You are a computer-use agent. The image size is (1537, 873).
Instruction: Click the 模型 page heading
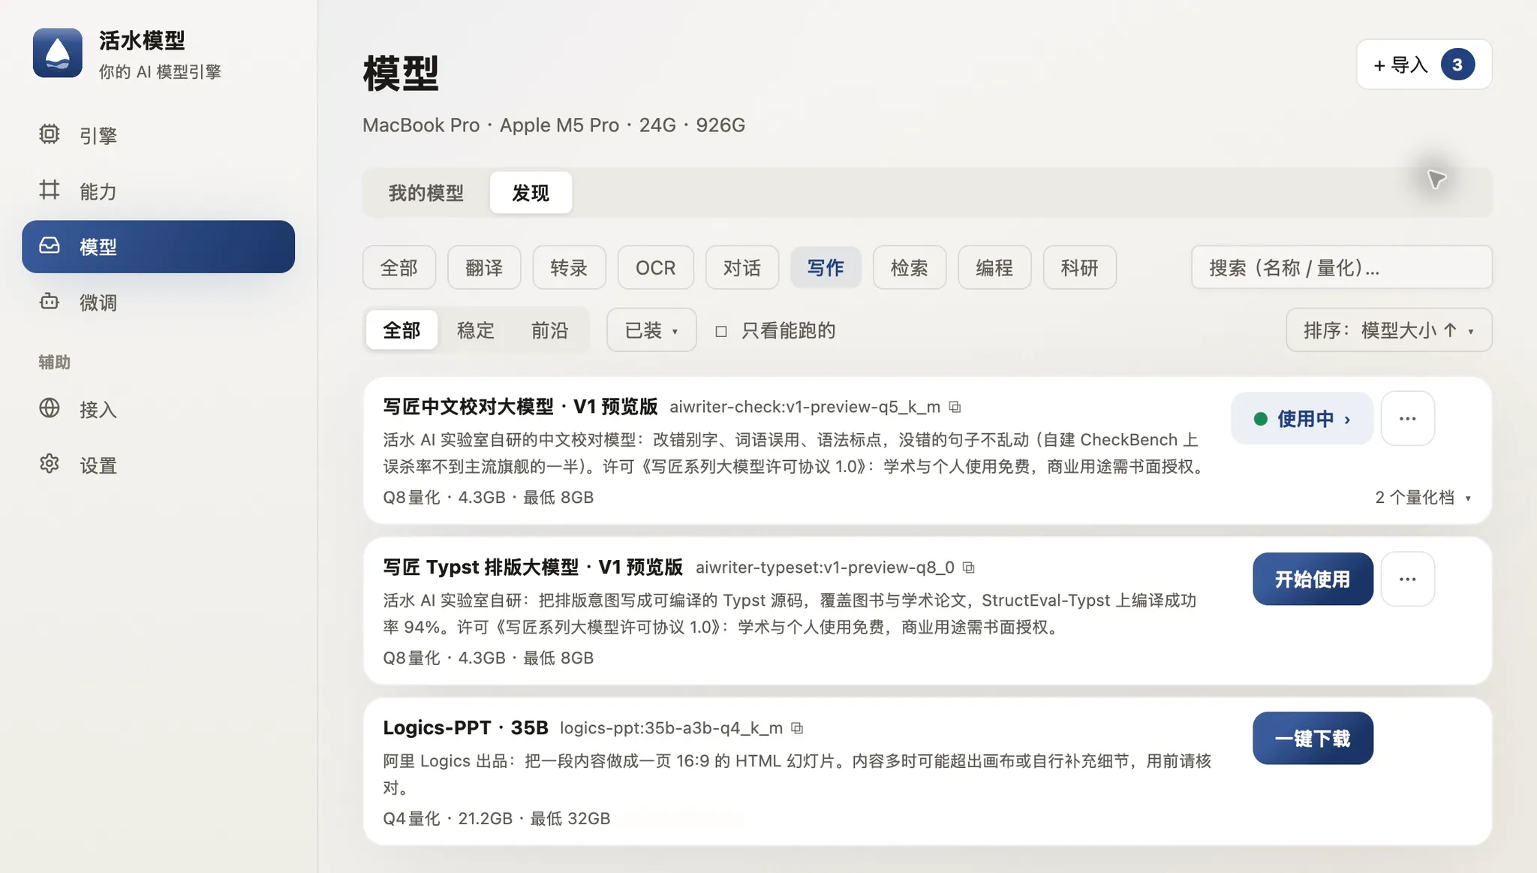click(x=401, y=73)
